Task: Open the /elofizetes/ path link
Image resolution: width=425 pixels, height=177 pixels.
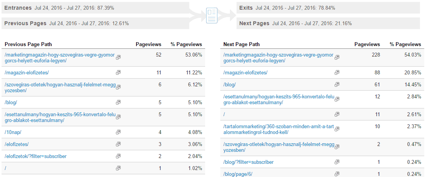Action: pyautogui.click(x=17, y=144)
